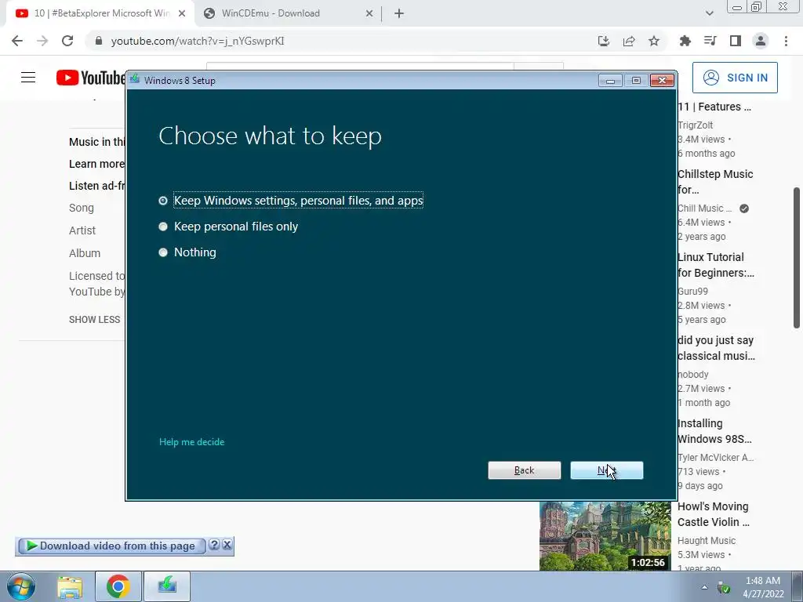This screenshot has width=803, height=602.
Task: Show hidden system tray icons
Action: [x=704, y=587]
